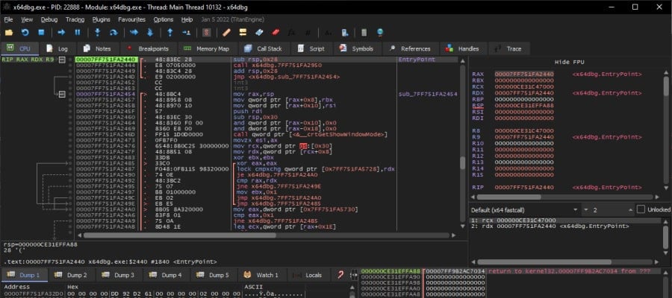This screenshot has width=672, height=298.
Task: Open the File menu
Action: 8,19
